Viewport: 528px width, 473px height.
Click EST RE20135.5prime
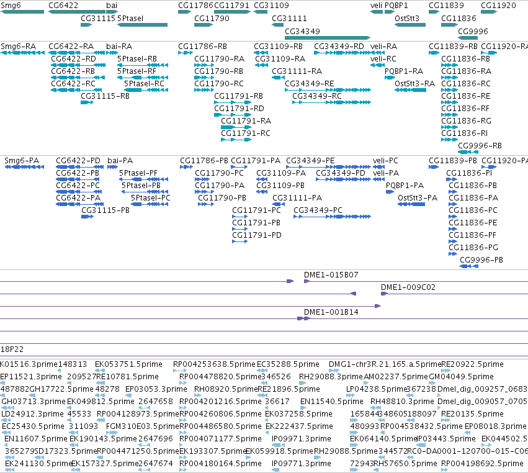(x=472, y=414)
